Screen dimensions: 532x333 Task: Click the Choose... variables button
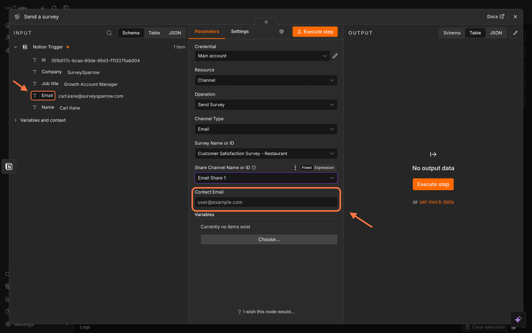coord(269,239)
